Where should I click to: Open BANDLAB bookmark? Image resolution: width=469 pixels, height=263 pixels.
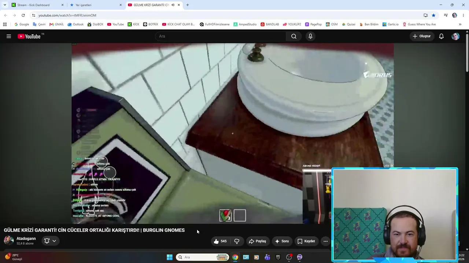coord(270,24)
